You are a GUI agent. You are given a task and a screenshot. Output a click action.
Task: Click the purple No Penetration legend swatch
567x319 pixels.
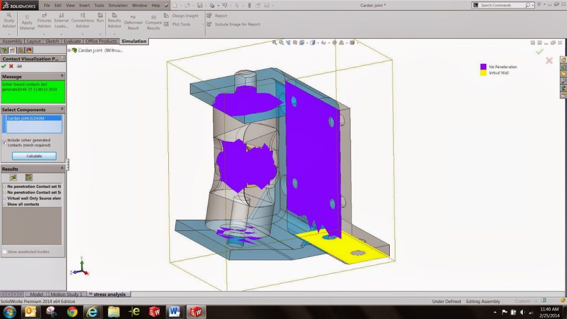pyautogui.click(x=483, y=66)
